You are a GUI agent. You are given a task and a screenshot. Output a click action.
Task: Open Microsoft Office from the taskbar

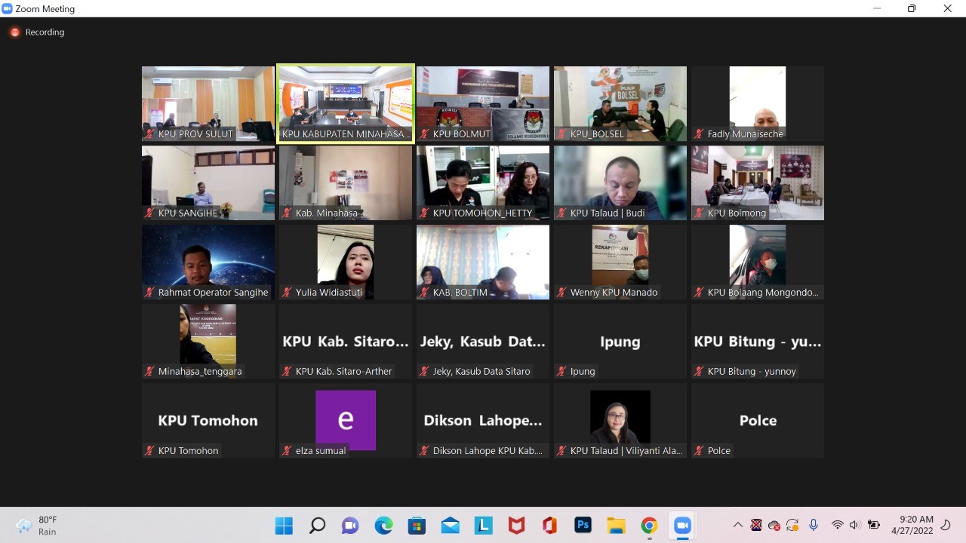pyautogui.click(x=549, y=525)
